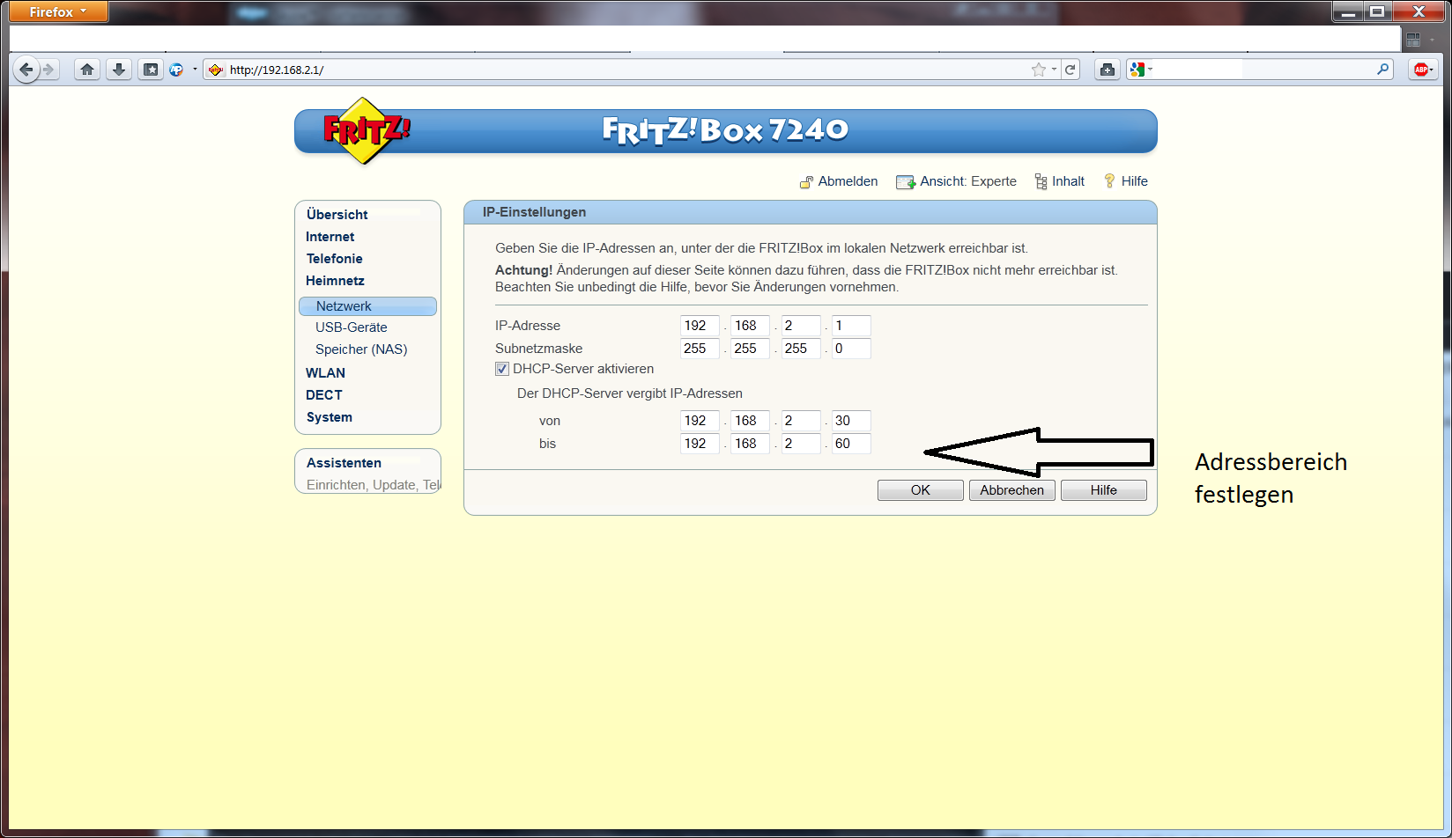The height and width of the screenshot is (838, 1452).
Task: Open the search engine selector dropdown arrow
Action: coord(1152,69)
